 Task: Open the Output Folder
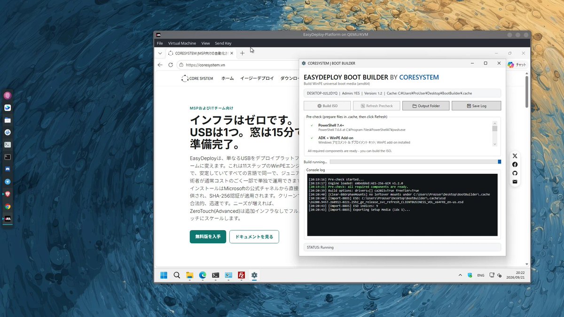(x=426, y=106)
